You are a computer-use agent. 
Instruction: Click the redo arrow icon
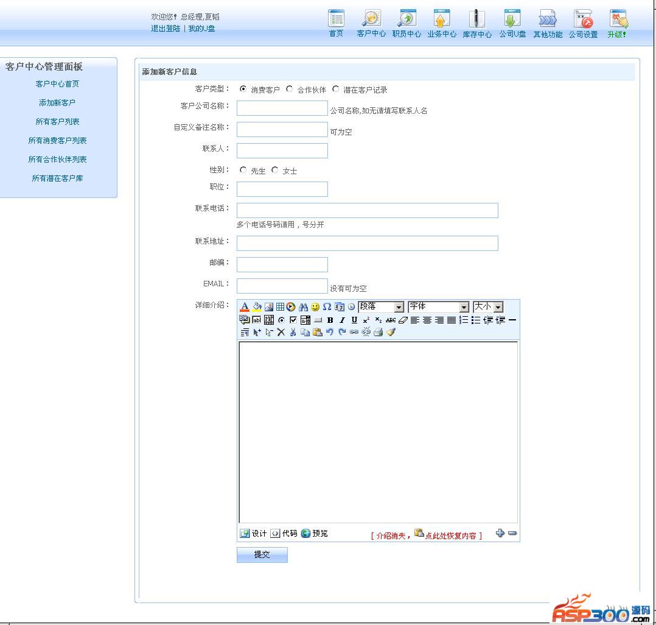(x=342, y=332)
